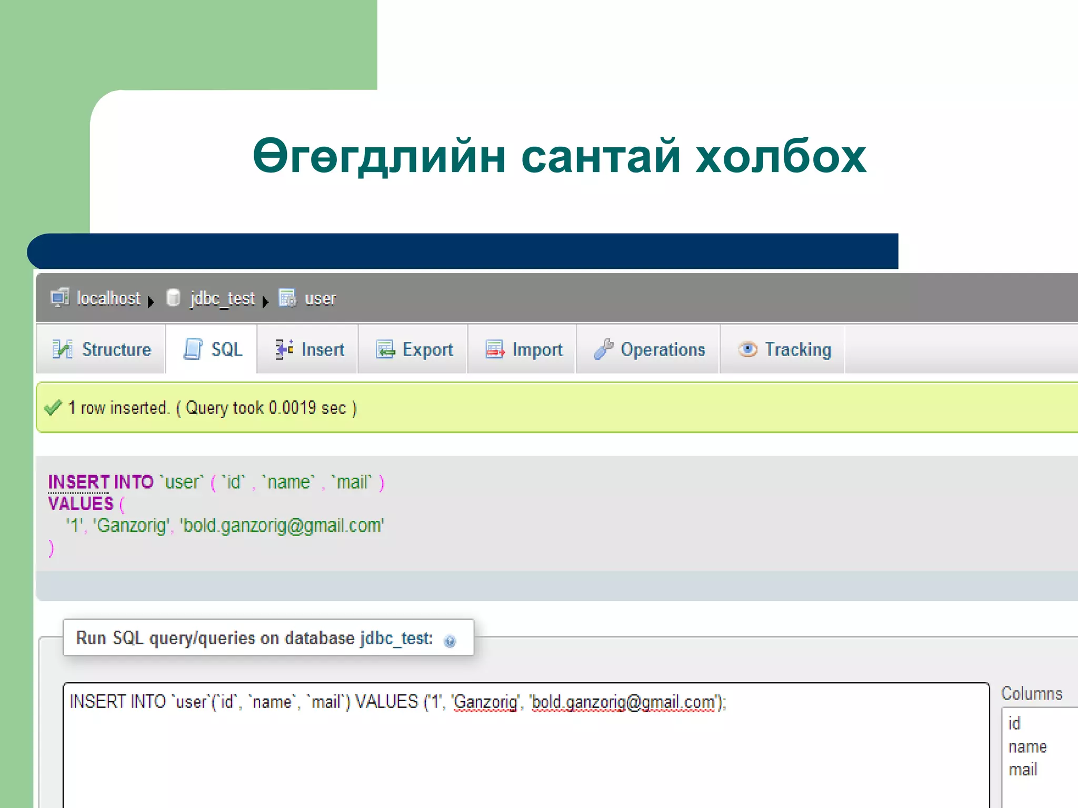Click INSERT INTO keyword in displayed query
The width and height of the screenshot is (1078, 808).
click(x=101, y=482)
